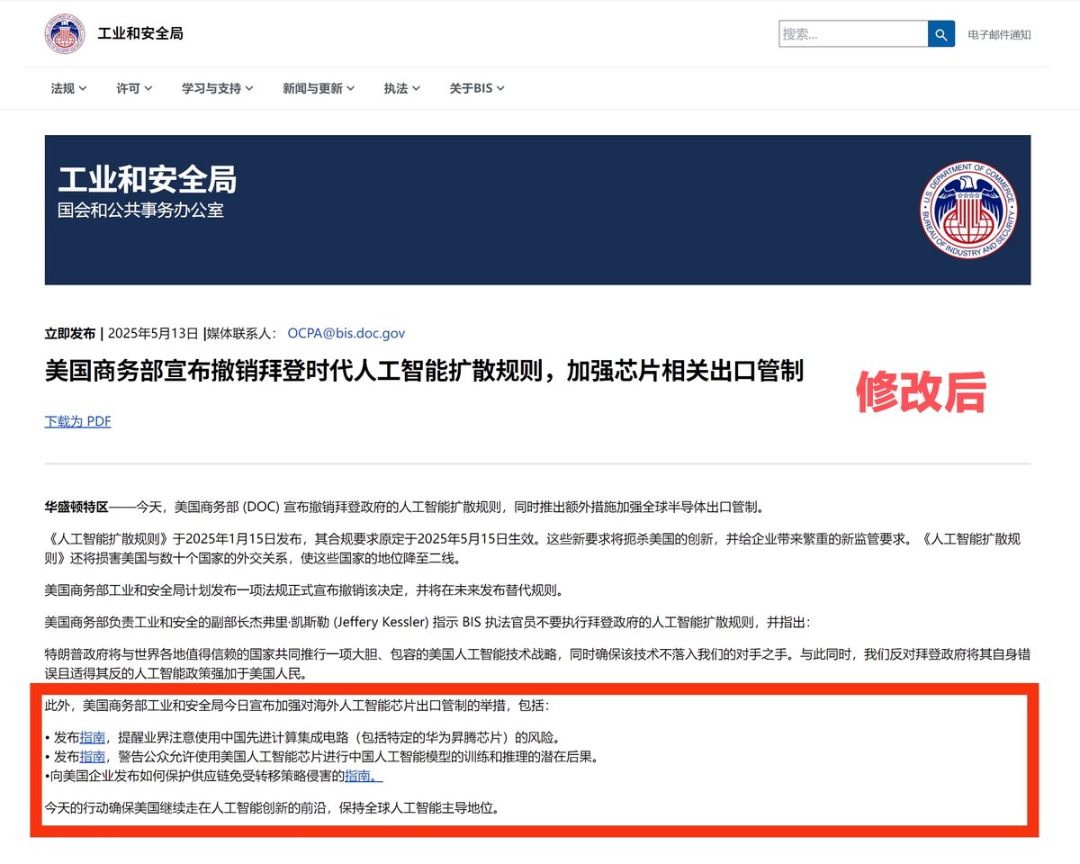Click the 媒体联系人 label
Screen dimensions: 1080x864
[x=241, y=333]
